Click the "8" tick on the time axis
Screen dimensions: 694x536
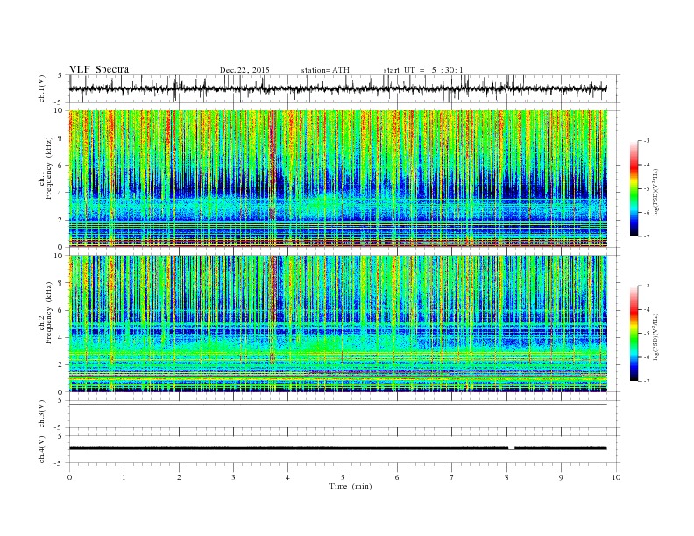click(x=506, y=477)
